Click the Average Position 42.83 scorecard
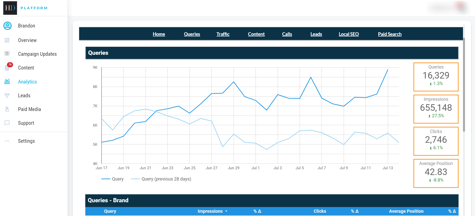Image resolution: width=475 pixels, height=216 pixels. [436, 173]
